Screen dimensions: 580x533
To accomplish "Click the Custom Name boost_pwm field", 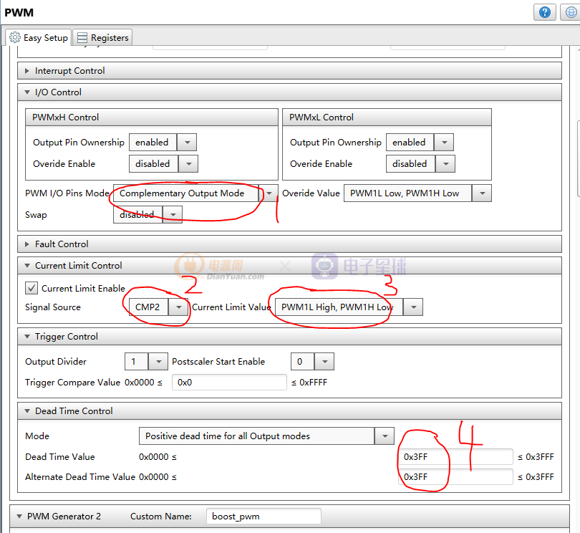I will point(263,517).
